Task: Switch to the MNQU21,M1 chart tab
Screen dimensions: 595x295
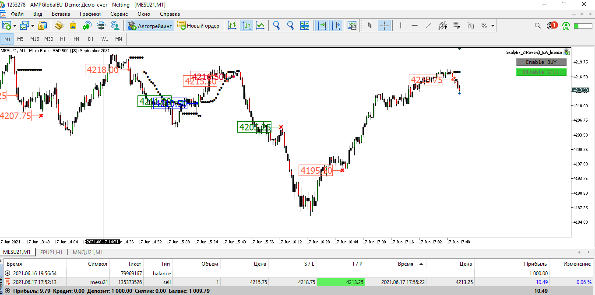Action: pyautogui.click(x=88, y=252)
